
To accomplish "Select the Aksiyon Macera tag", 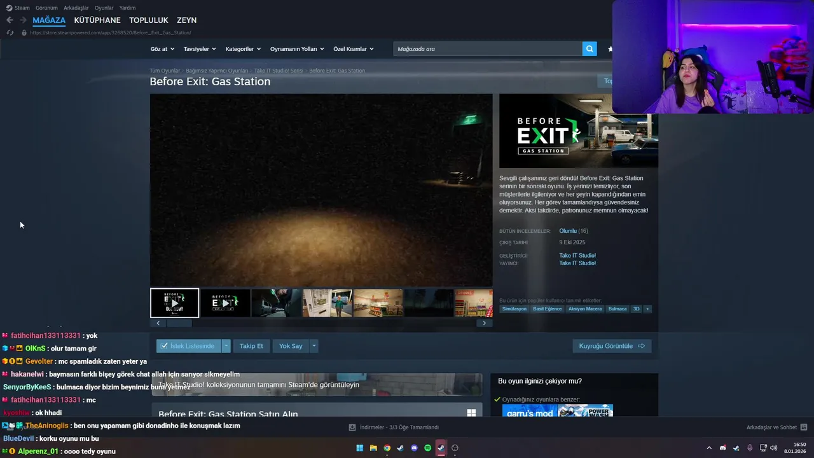I will (x=585, y=309).
